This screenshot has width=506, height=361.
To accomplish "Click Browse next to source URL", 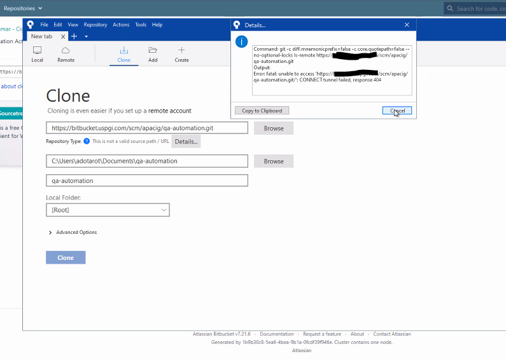I will (274, 128).
